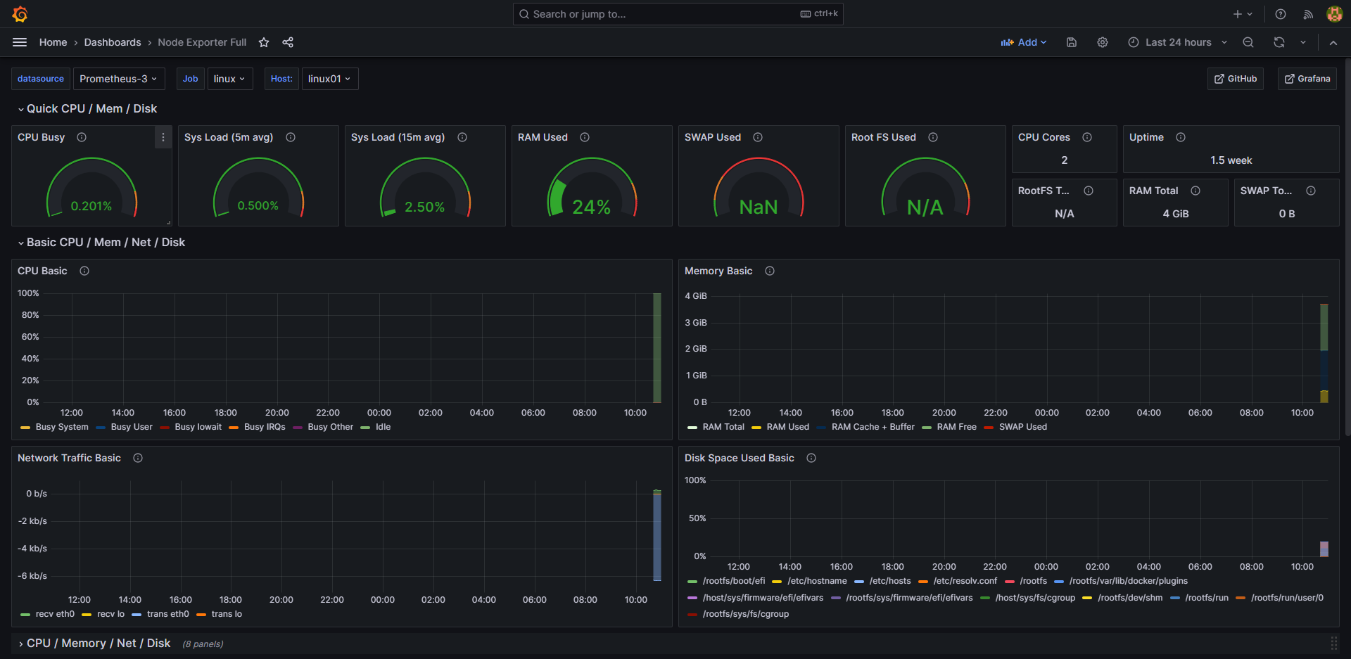Click the page vertical scrollbar
Screen dimensions: 1351x659
point(1347,246)
